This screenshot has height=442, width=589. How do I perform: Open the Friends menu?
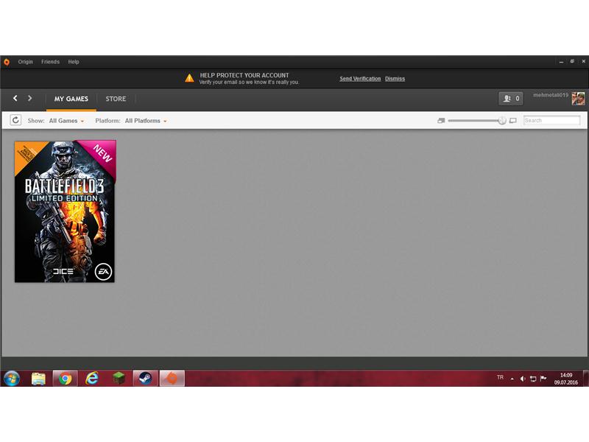click(x=50, y=62)
